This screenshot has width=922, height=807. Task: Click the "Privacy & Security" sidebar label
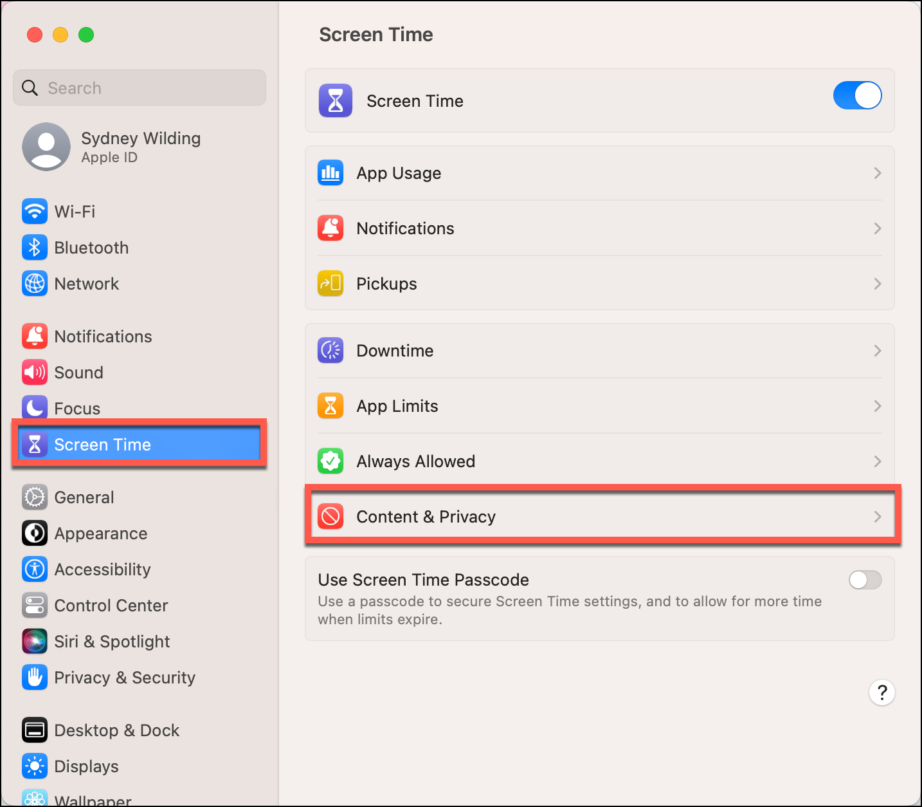tap(125, 678)
